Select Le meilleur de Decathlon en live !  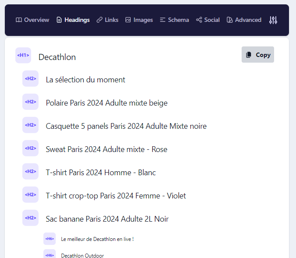click(97, 239)
